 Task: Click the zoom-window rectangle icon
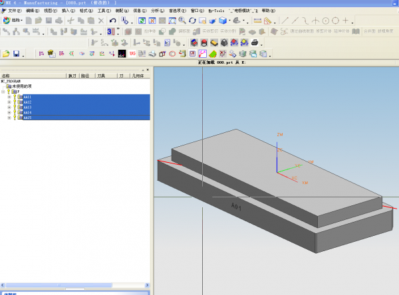click(x=172, y=21)
